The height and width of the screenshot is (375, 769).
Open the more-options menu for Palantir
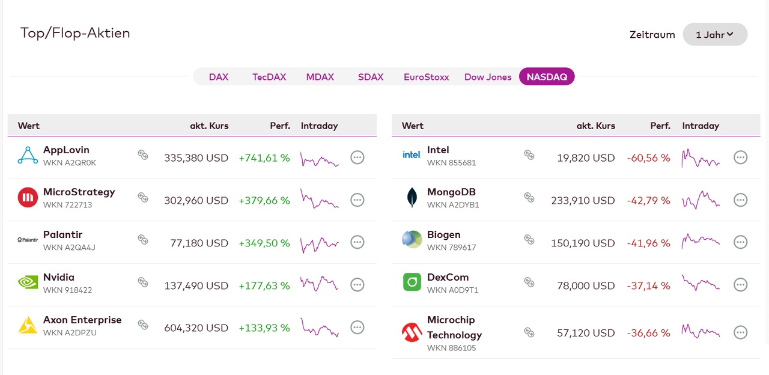point(357,242)
